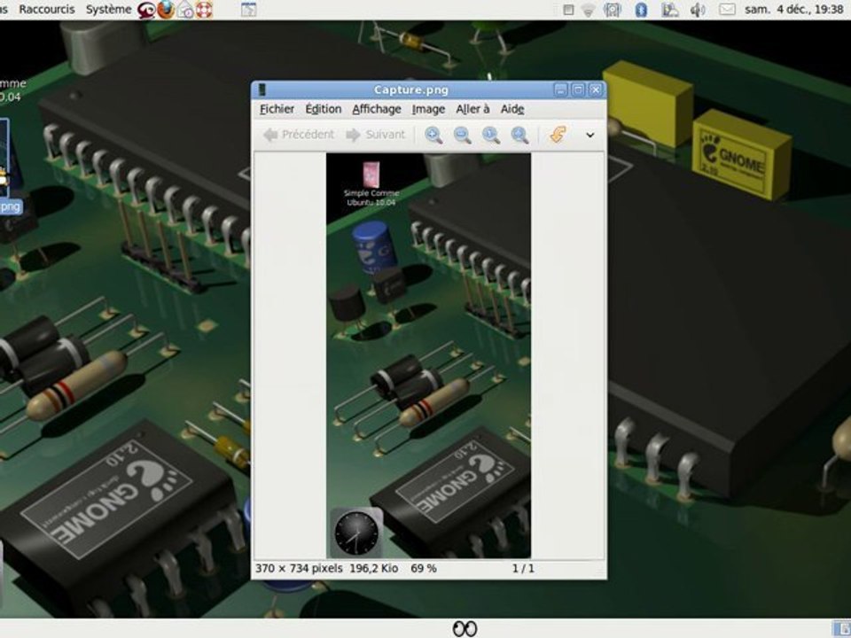Image resolution: width=851 pixels, height=638 pixels.
Task: Click the eyes applet in the bottom panel
Action: click(x=465, y=629)
